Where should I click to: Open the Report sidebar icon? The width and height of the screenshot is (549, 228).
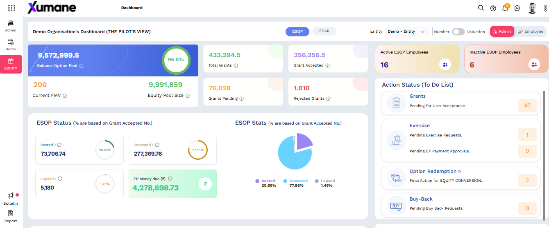pyautogui.click(x=11, y=213)
